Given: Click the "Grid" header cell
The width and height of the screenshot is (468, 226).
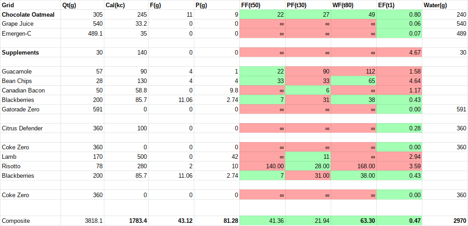Looking at the screenshot, I should tap(8, 5).
